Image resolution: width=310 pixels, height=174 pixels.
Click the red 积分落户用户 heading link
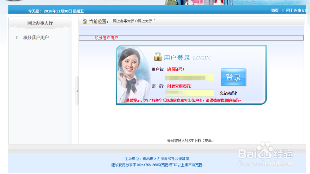106,38
